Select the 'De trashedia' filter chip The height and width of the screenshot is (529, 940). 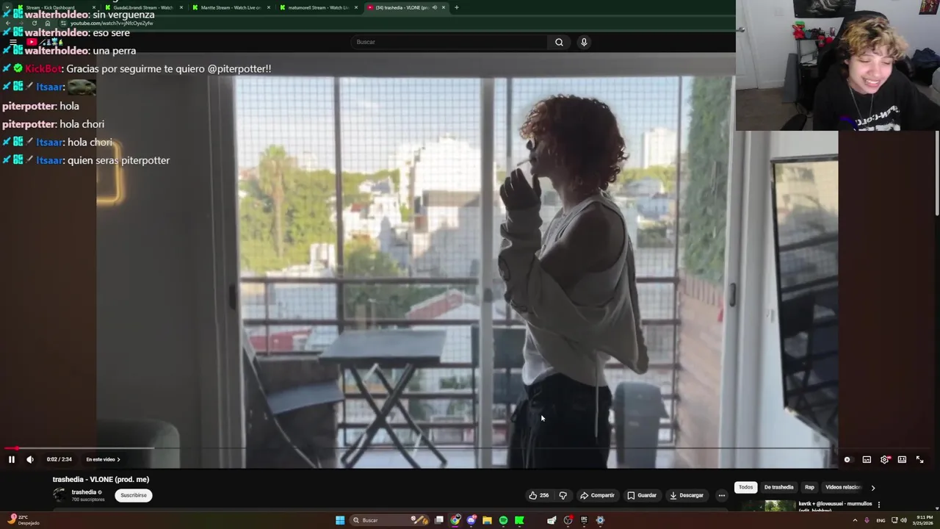tap(778, 487)
